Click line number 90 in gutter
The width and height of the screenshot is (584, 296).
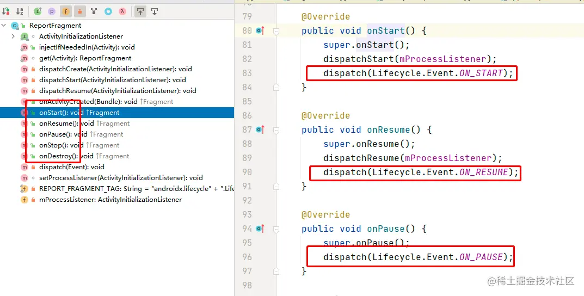pos(247,172)
